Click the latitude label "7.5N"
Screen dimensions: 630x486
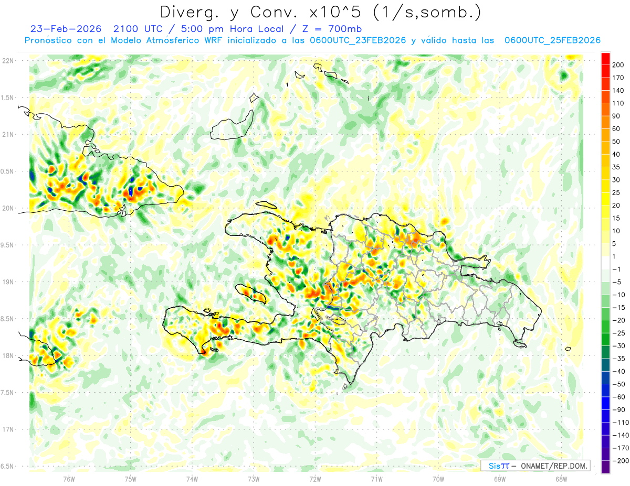(x=7, y=393)
